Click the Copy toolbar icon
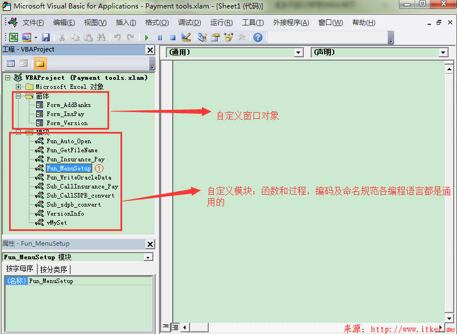The height and width of the screenshot is (334, 457). pos(75,37)
